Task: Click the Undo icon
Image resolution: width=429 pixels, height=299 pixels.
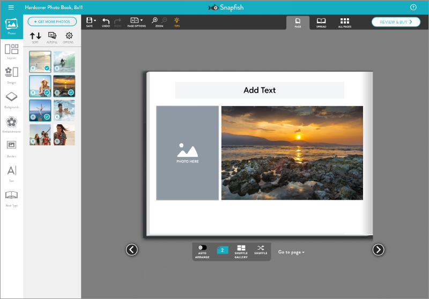Action: (x=106, y=22)
